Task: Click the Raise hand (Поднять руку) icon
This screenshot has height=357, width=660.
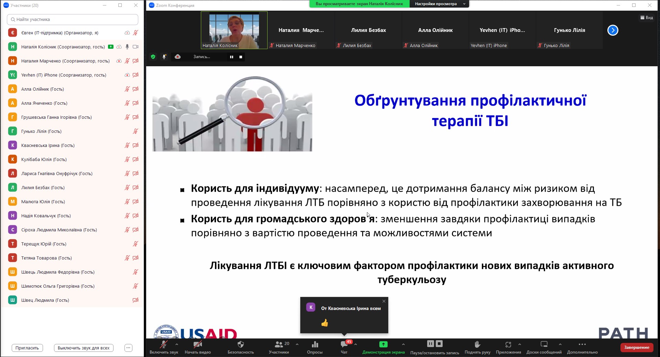Action: 477,344
